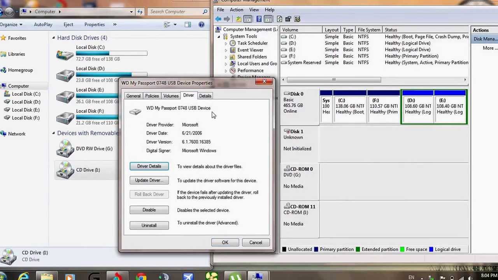Switch to Details tab

[205, 96]
